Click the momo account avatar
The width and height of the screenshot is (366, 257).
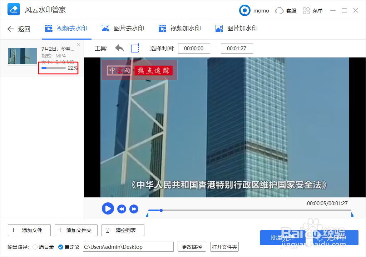click(x=245, y=10)
